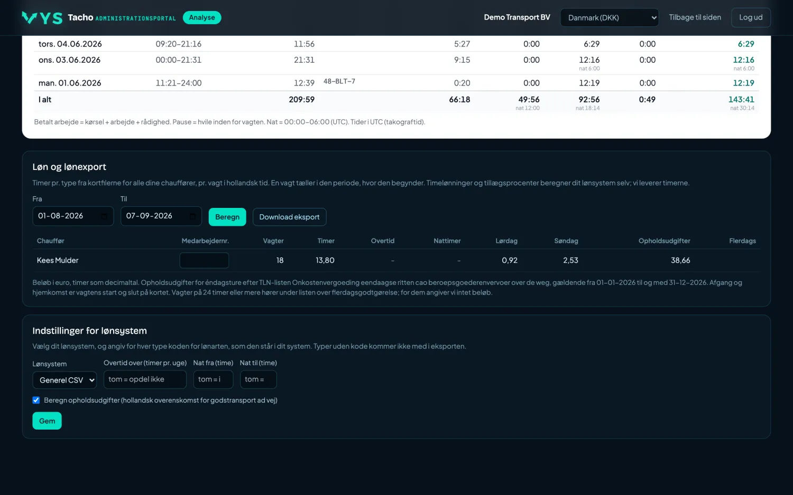This screenshot has height=495, width=793.
Task: Open the Lønsystem Generel CSV dropdown
Action: point(64,380)
